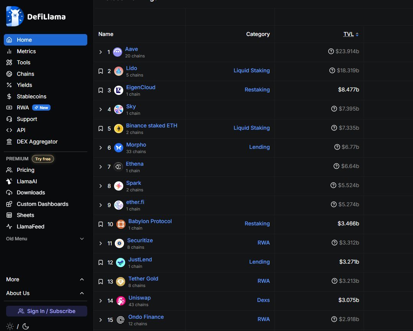This screenshot has height=331, width=413.
Task: Click the Ondo Finance logo
Action: 121,320
